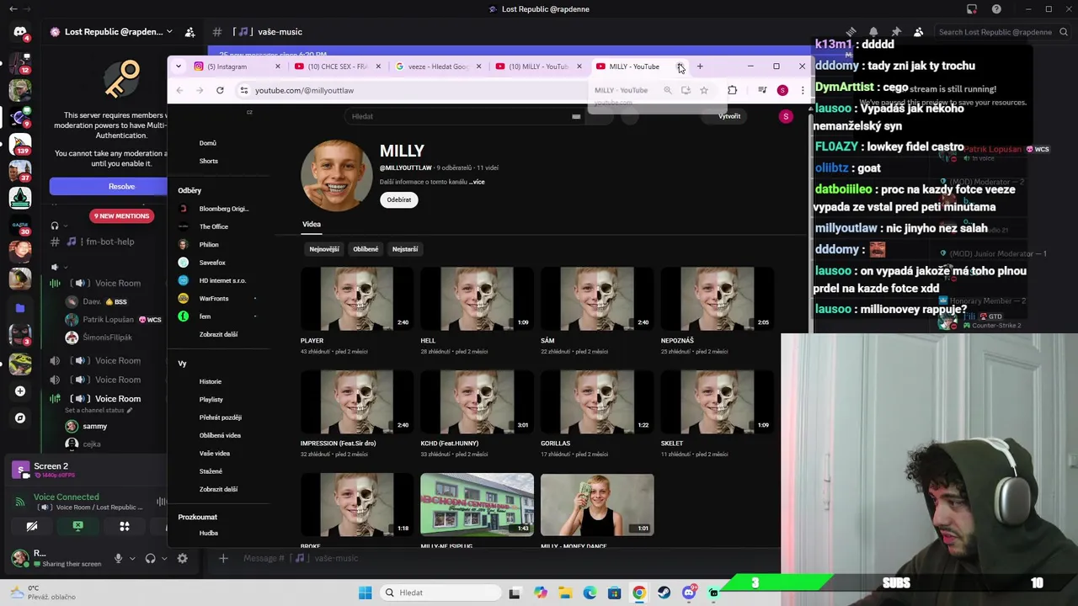Click Odebírat subscribe button
The width and height of the screenshot is (1078, 606).
[399, 200]
